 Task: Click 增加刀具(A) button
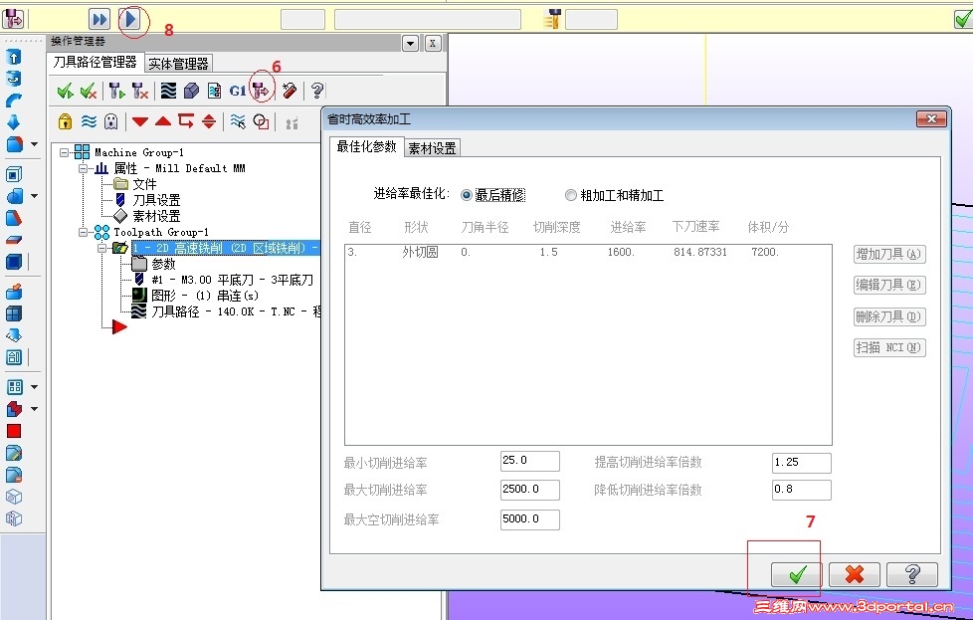tap(889, 254)
